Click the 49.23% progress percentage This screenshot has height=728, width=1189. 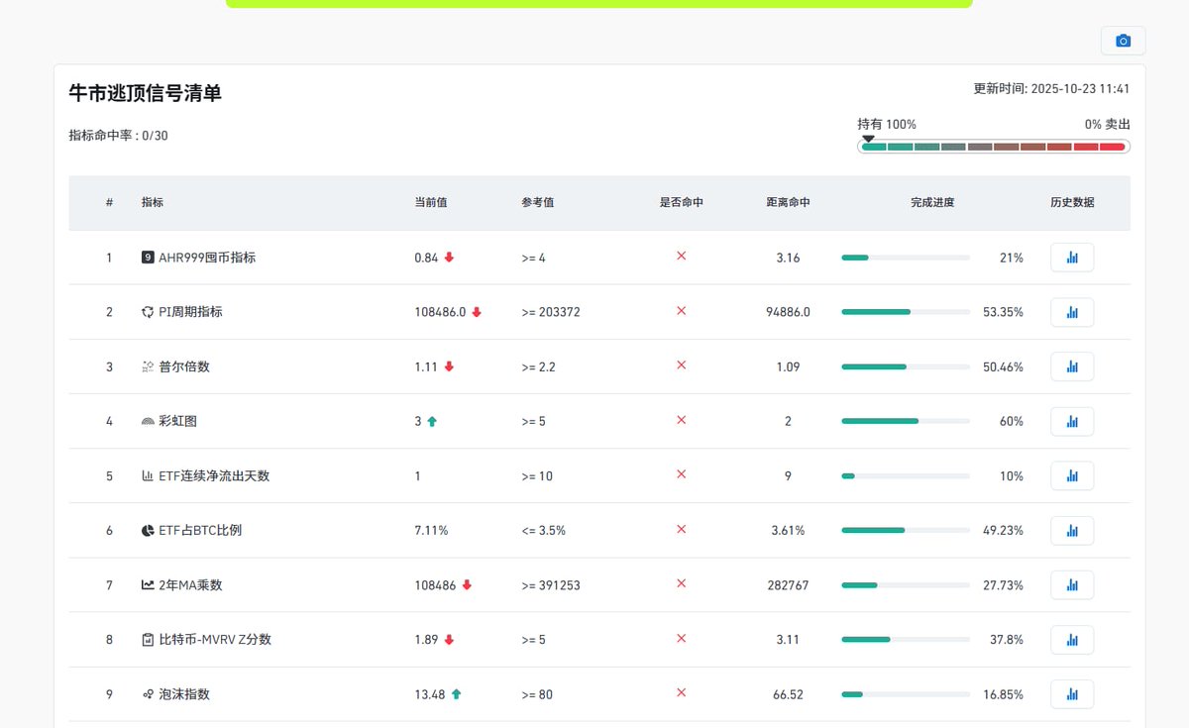coord(1003,530)
